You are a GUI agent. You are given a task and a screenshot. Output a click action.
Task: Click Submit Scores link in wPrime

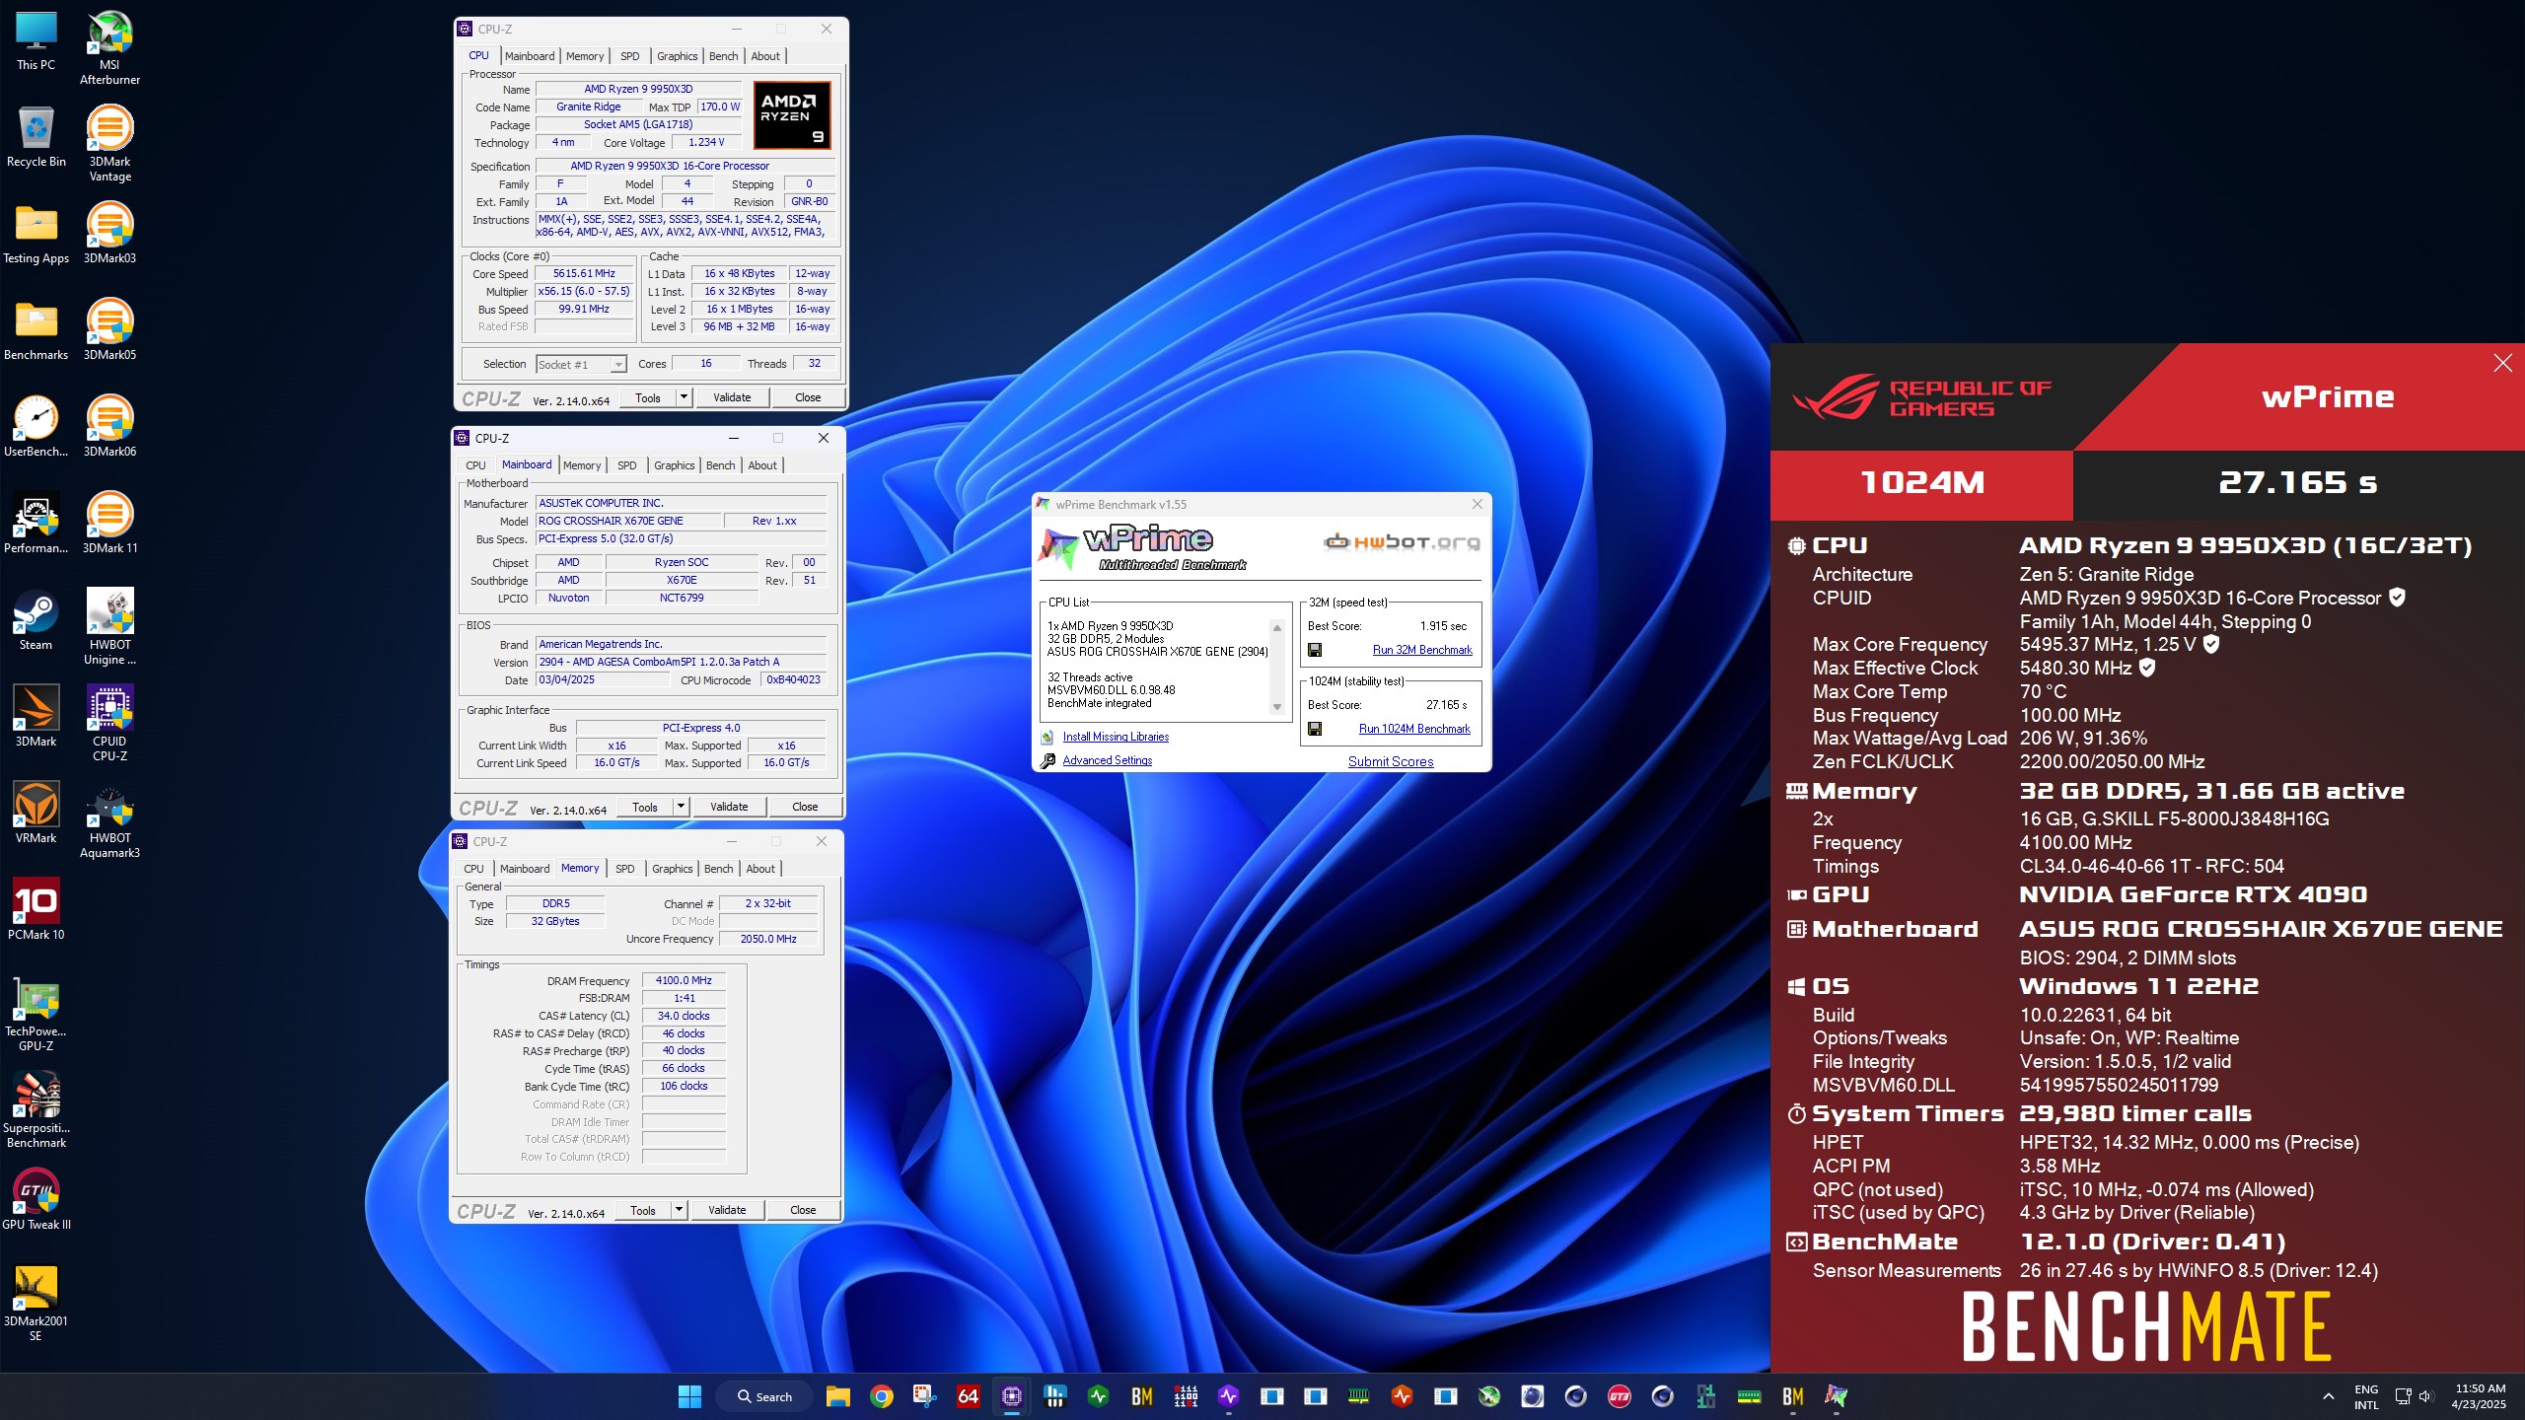1391,761
